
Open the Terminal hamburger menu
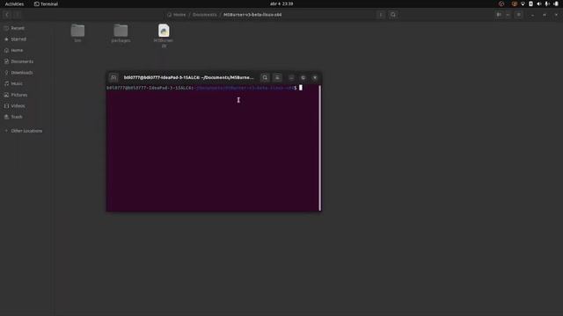point(277,77)
